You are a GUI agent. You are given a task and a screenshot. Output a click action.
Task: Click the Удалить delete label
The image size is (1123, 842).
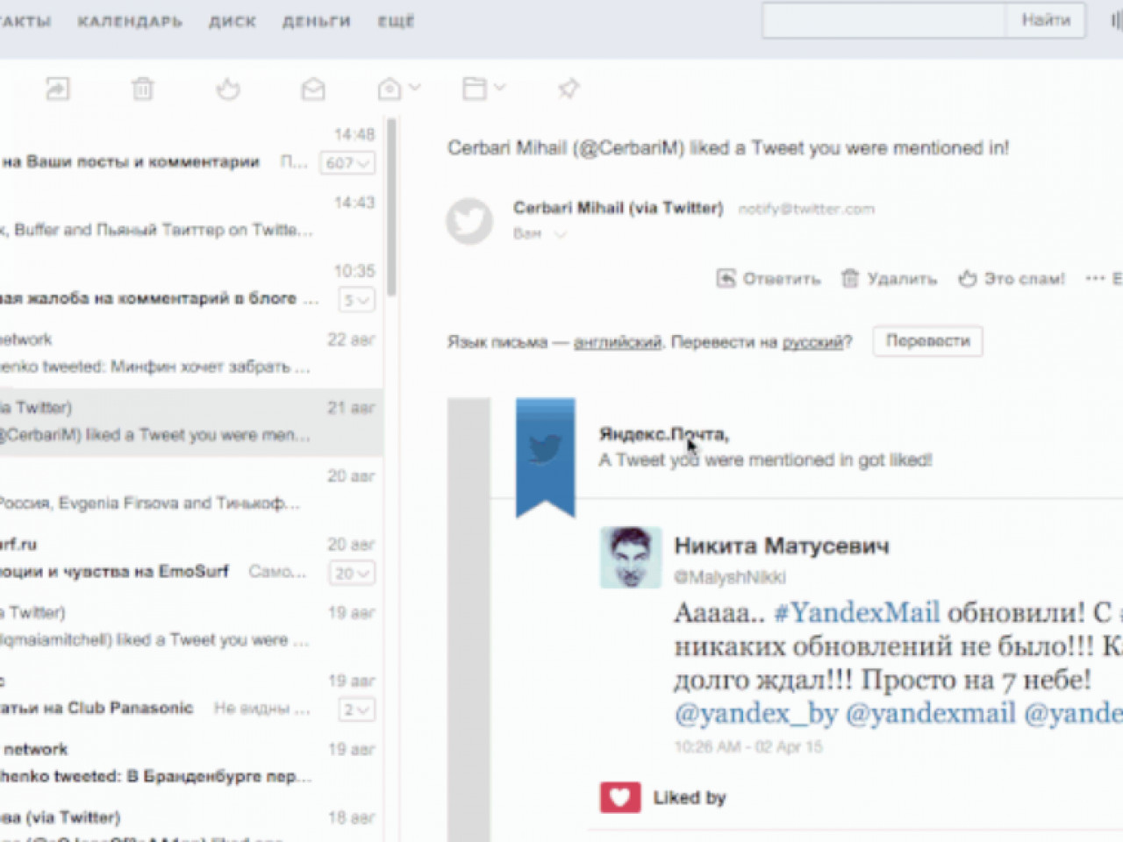902,279
